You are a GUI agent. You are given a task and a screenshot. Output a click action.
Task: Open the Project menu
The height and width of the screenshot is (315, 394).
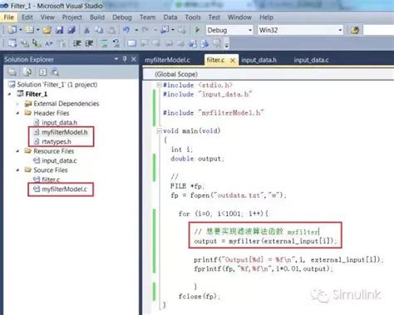point(72,17)
